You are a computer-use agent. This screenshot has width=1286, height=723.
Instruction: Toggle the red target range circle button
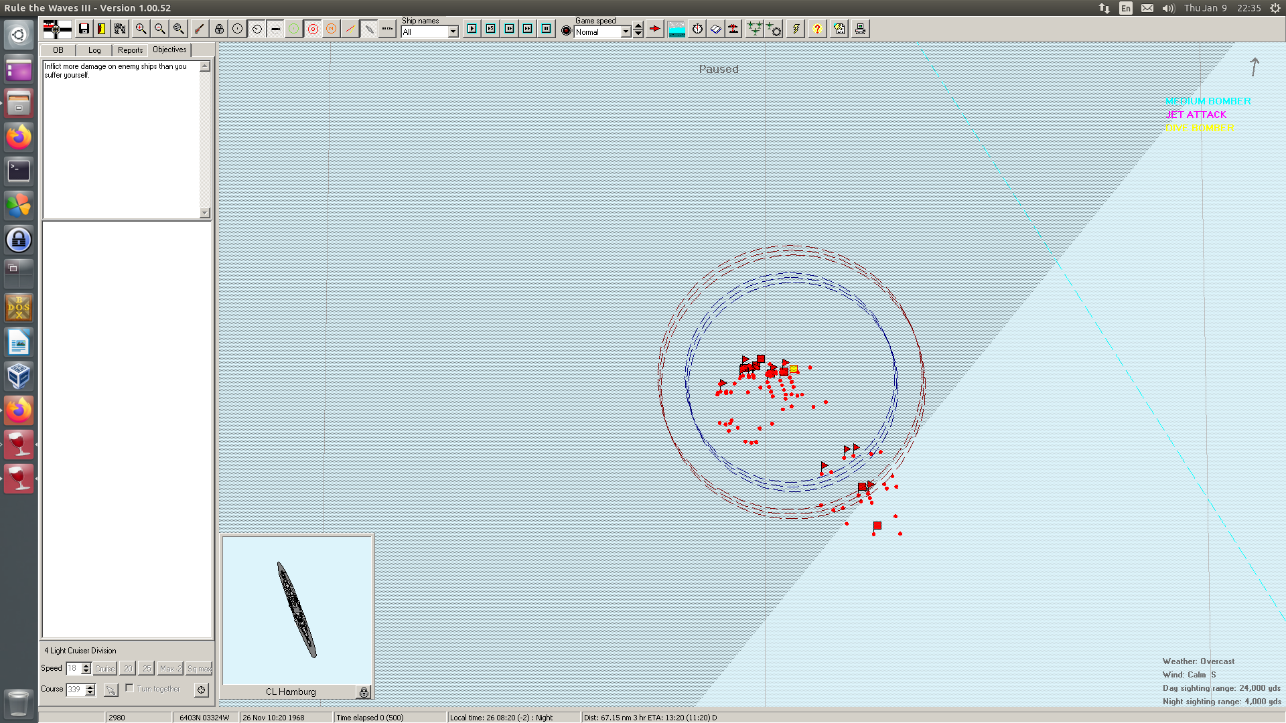pyautogui.click(x=313, y=29)
